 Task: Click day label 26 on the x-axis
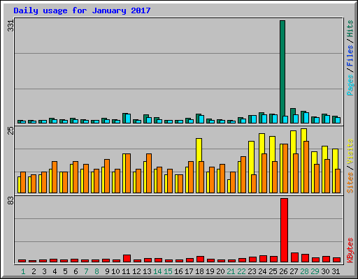[283, 271]
